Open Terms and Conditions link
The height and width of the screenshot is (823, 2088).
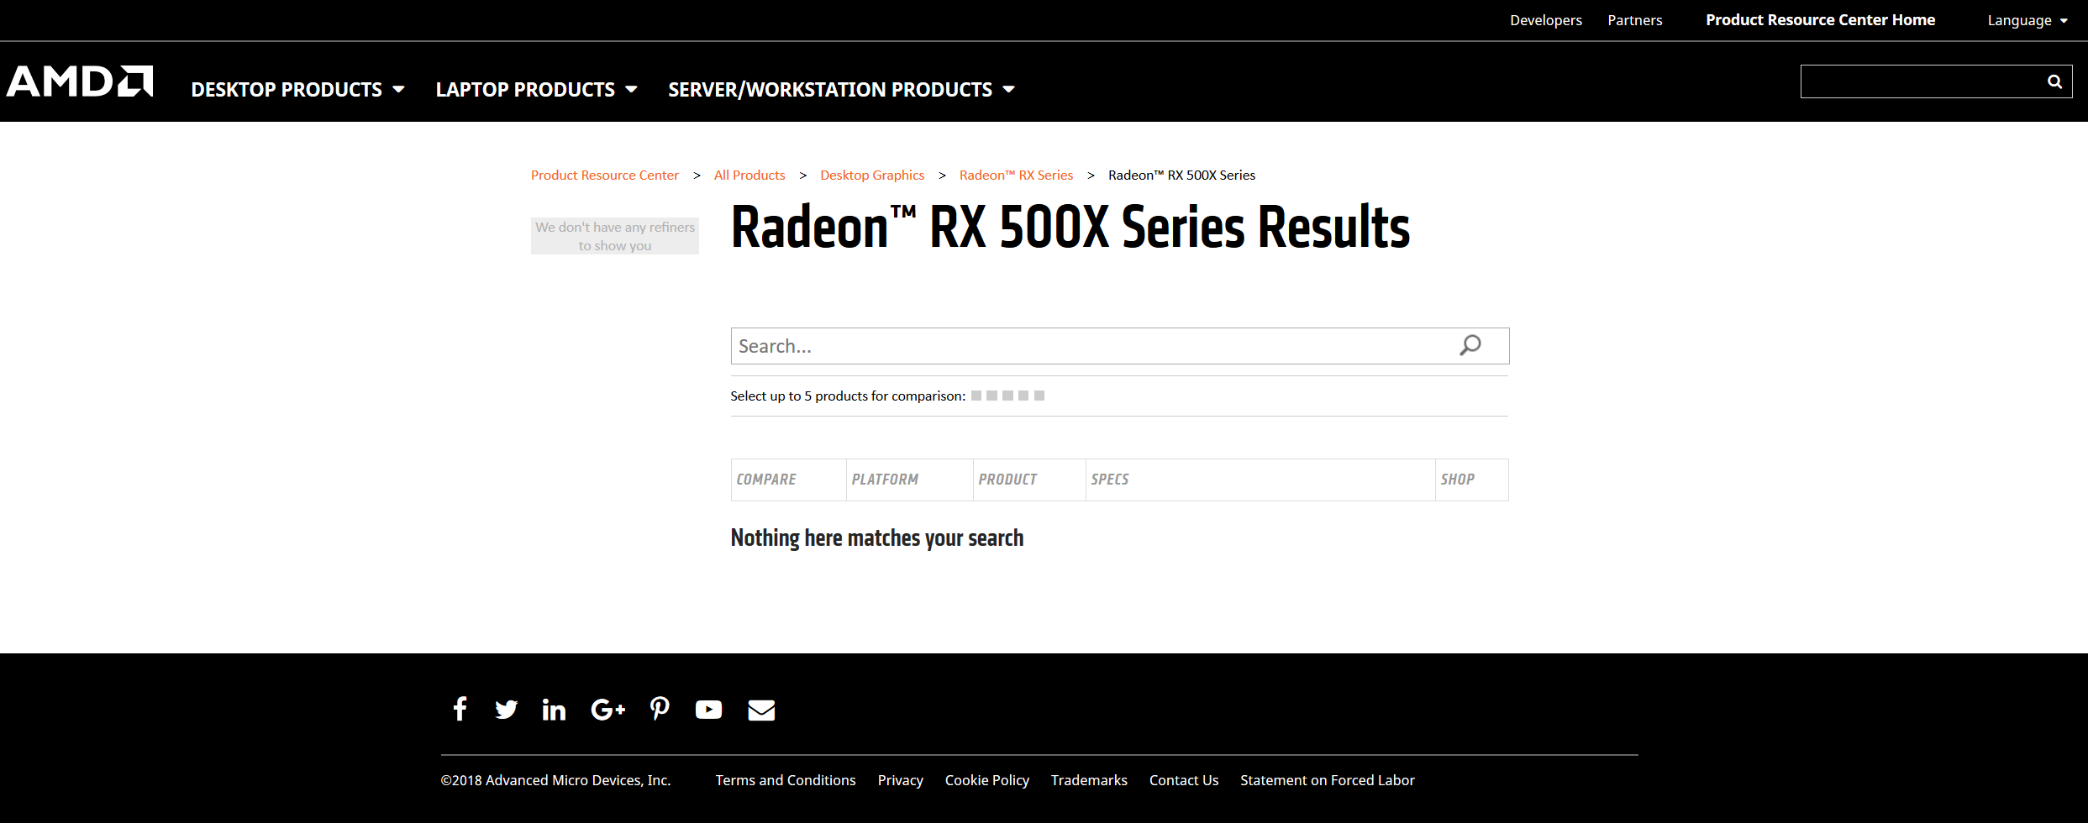[786, 780]
